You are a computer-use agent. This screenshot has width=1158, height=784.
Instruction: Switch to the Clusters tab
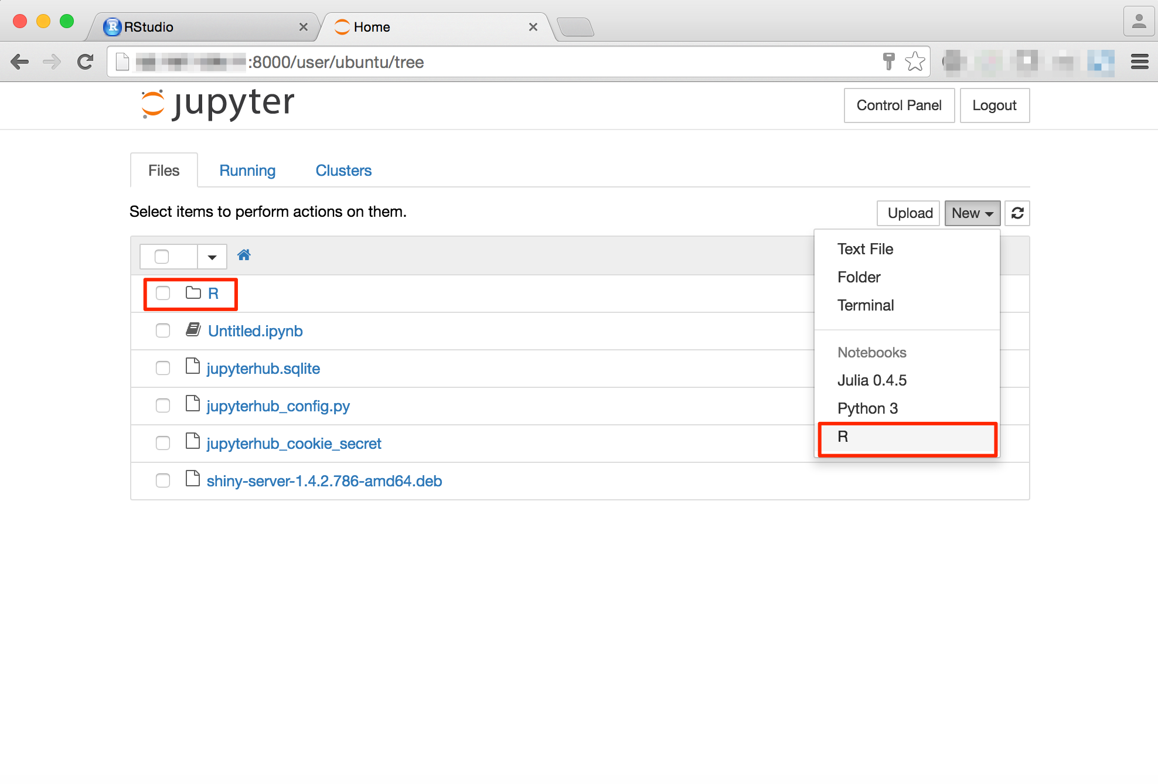coord(343,170)
